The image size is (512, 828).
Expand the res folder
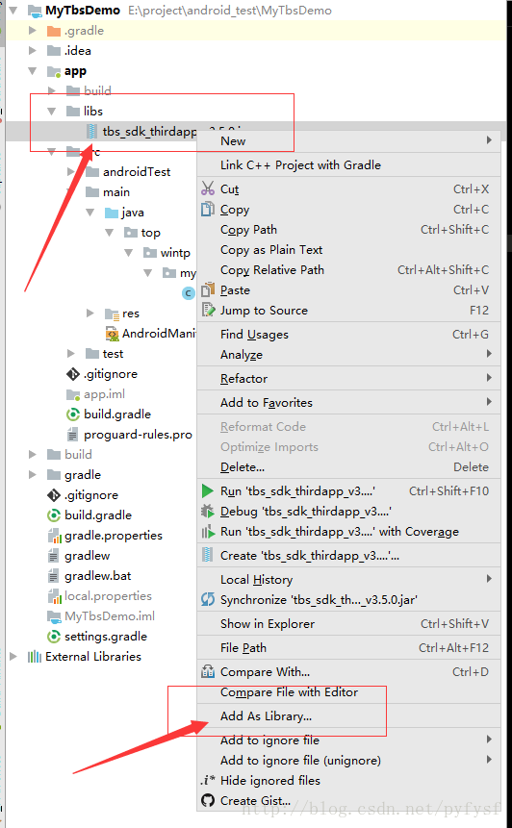90,314
